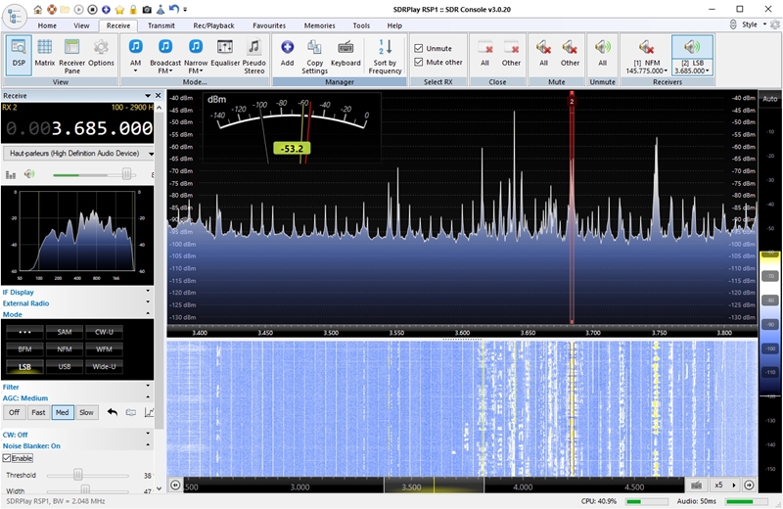Viewport: 783px width, 509px height.
Task: Switch mode to CW-U
Action: pyautogui.click(x=104, y=332)
